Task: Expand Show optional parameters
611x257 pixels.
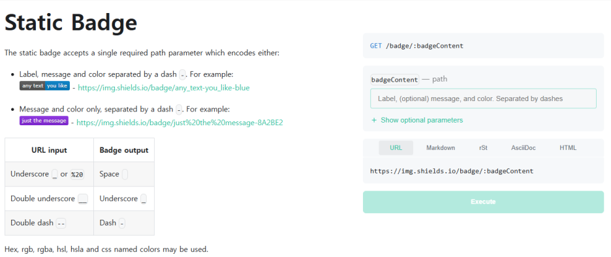Action: pos(417,120)
